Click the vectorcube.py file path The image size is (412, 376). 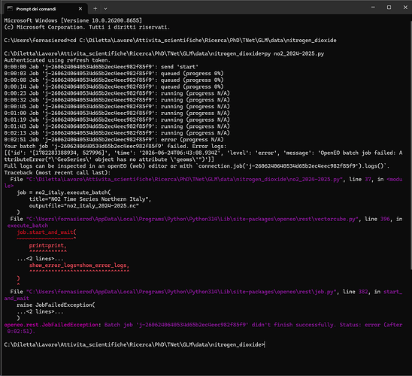[192, 219]
